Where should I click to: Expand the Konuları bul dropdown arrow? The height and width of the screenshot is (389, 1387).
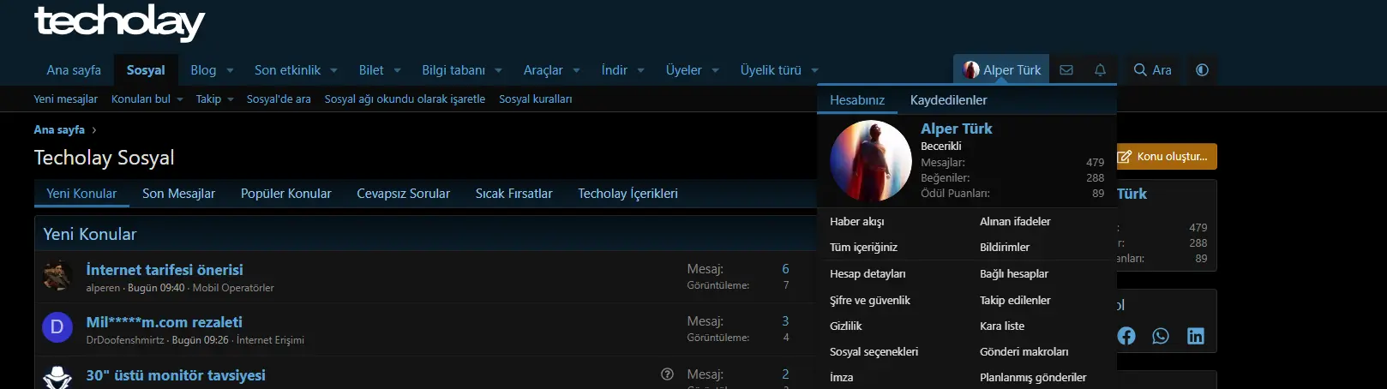pyautogui.click(x=180, y=99)
